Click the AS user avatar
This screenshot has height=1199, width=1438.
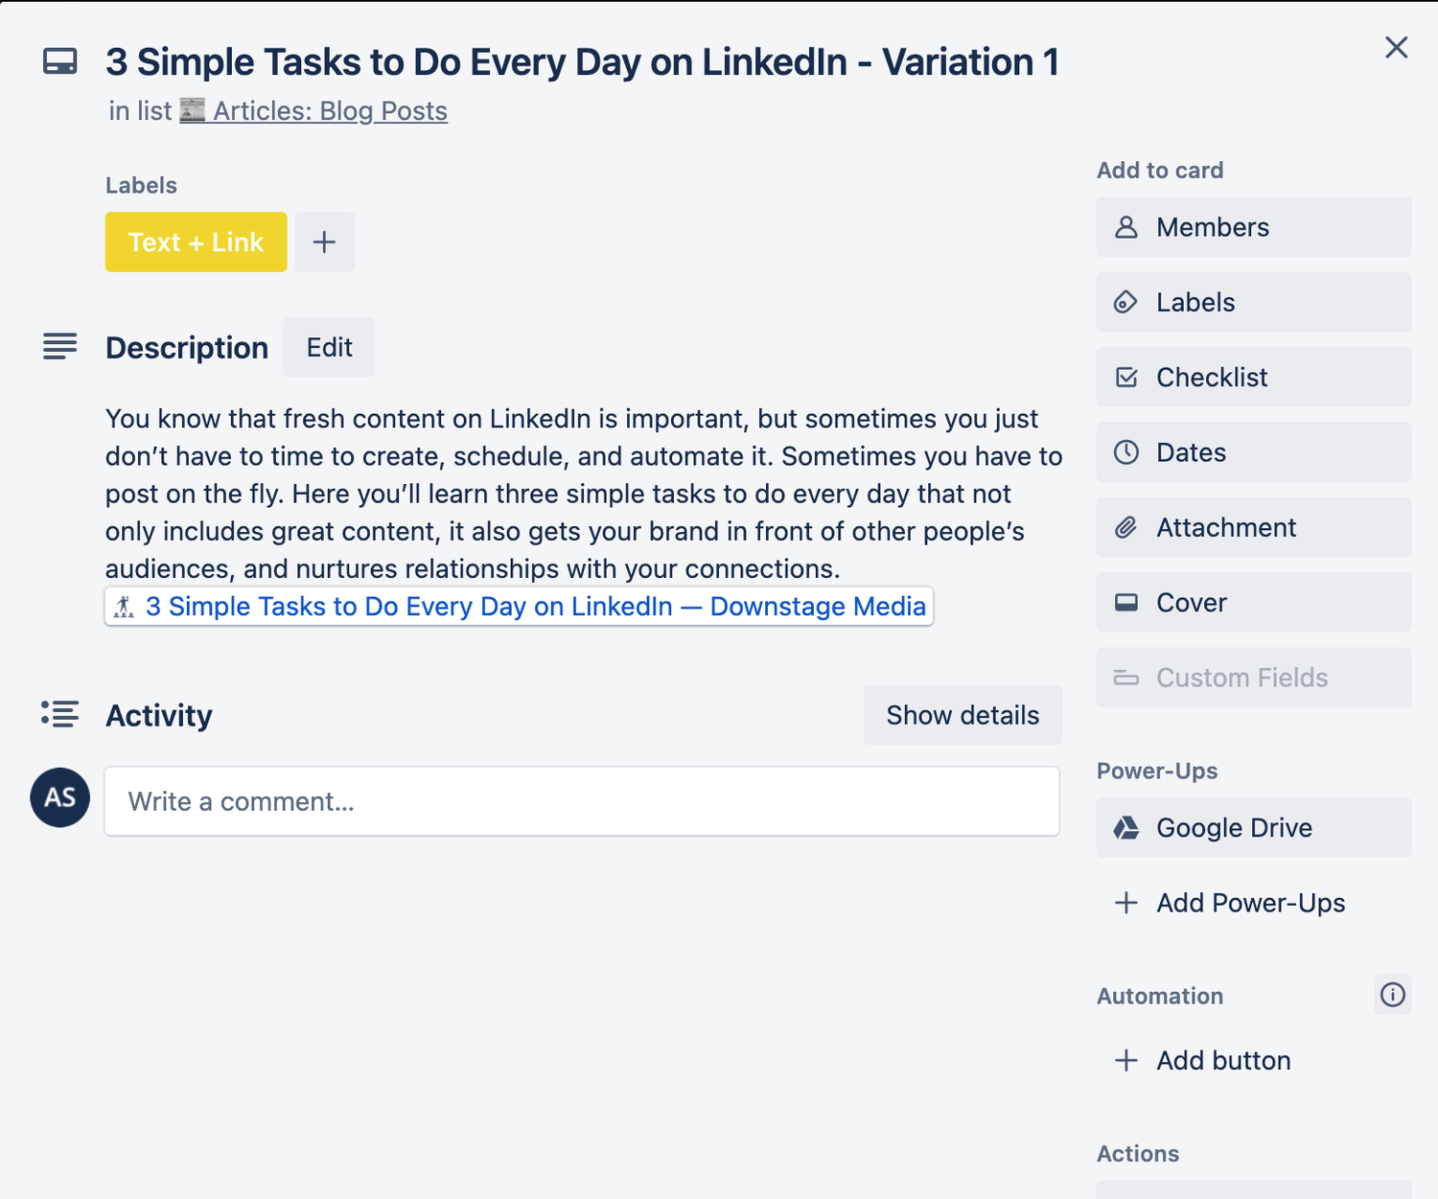coord(60,797)
